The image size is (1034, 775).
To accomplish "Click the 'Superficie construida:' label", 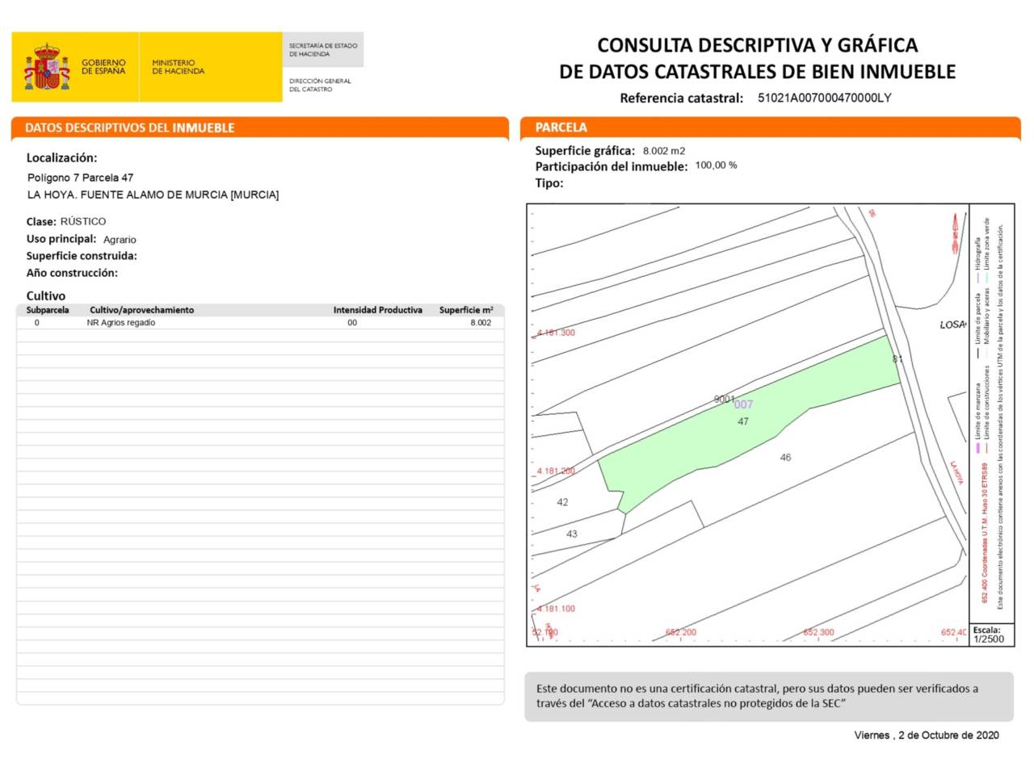I will coord(82,256).
